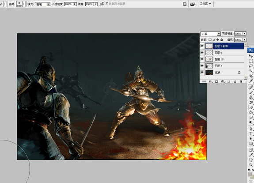Select the Clone Stamp tool
Viewport: 254px width, 183px height.
(x=251, y=97)
